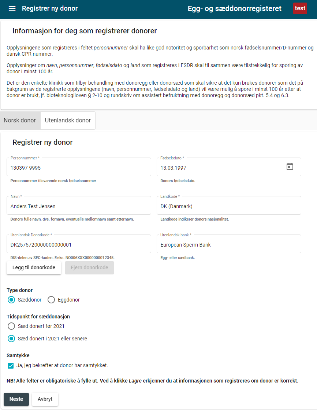Select the Sæddonor radio button

[x=11, y=300]
